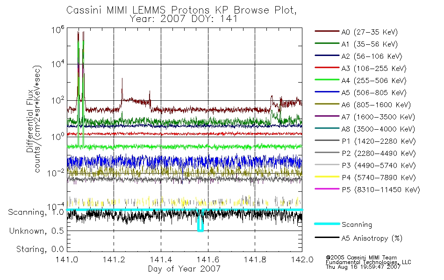Click the A8 (3500-4000 KeV) legend label
The width and height of the screenshot is (444, 280).
click(378, 129)
